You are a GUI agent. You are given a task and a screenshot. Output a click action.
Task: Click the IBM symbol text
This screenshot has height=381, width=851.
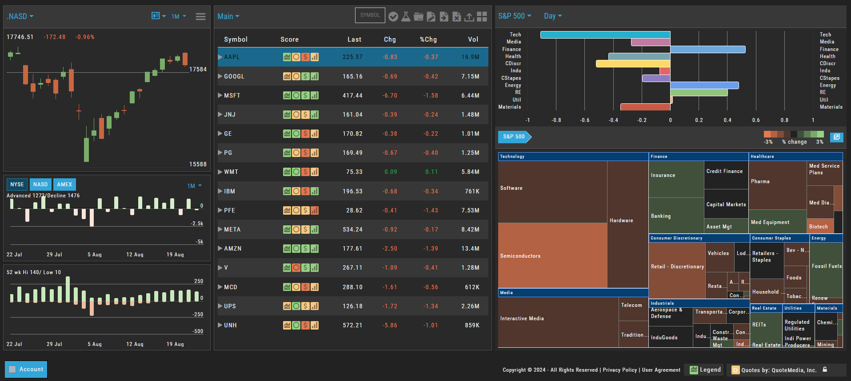(x=229, y=191)
